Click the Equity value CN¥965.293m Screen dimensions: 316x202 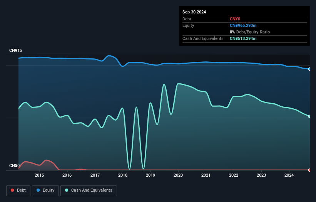coord(243,25)
